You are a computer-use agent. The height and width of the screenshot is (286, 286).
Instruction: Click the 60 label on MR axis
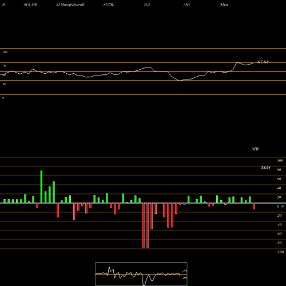279,179
